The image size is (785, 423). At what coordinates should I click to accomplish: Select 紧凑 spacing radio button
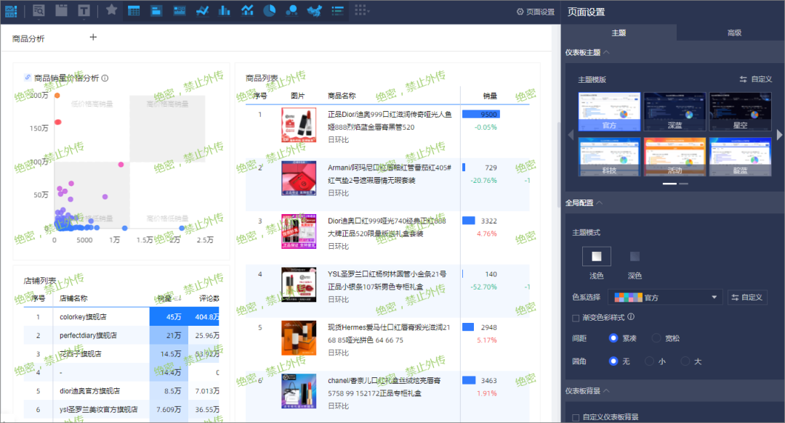point(613,338)
